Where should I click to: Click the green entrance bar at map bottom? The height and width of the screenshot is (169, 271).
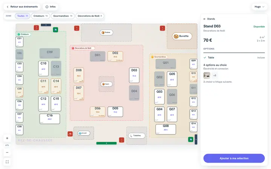[x=106, y=143]
